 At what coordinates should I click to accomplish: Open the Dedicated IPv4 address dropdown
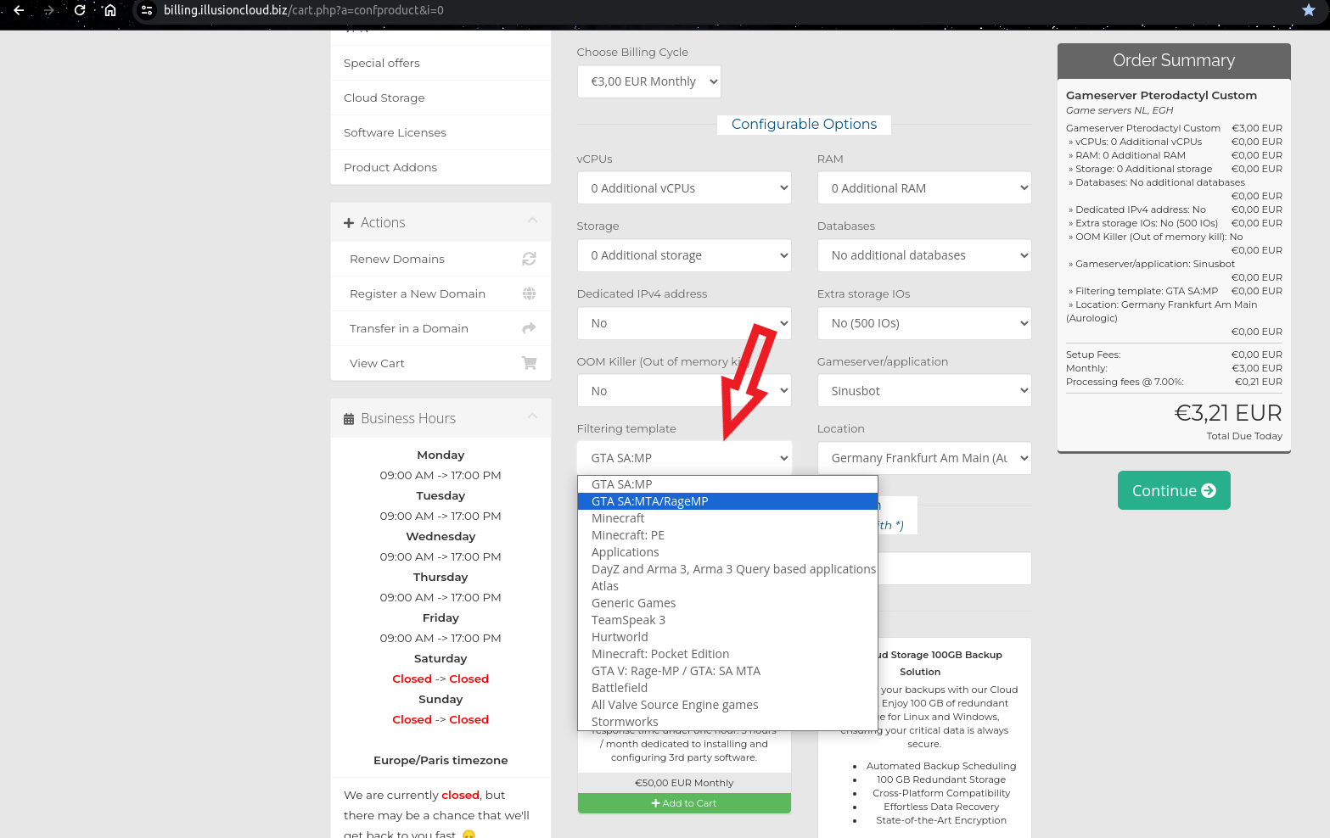[684, 323]
